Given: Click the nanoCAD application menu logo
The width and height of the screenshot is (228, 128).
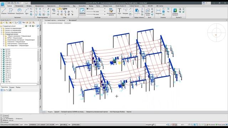Looking at the screenshot, I should click(x=2, y=4).
